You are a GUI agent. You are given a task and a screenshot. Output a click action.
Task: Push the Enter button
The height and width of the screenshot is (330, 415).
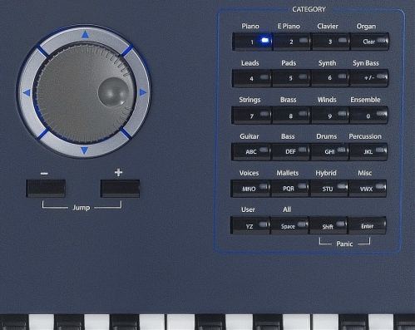click(368, 226)
